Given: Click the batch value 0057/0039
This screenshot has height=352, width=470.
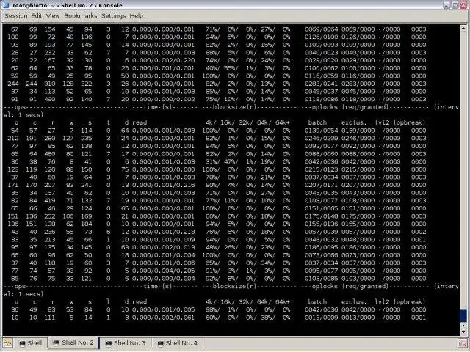Looking at the screenshot, I should (321, 232).
